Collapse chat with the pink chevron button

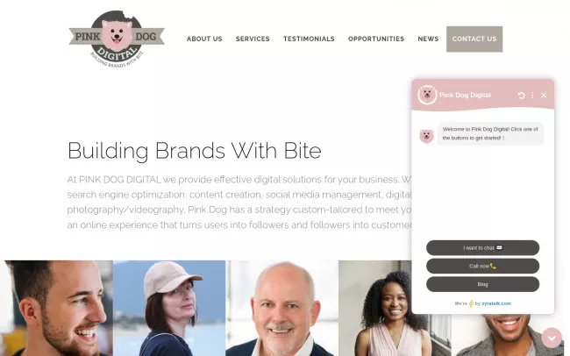pos(552,338)
